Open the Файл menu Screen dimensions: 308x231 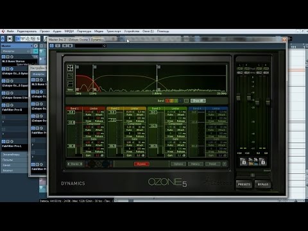point(10,31)
